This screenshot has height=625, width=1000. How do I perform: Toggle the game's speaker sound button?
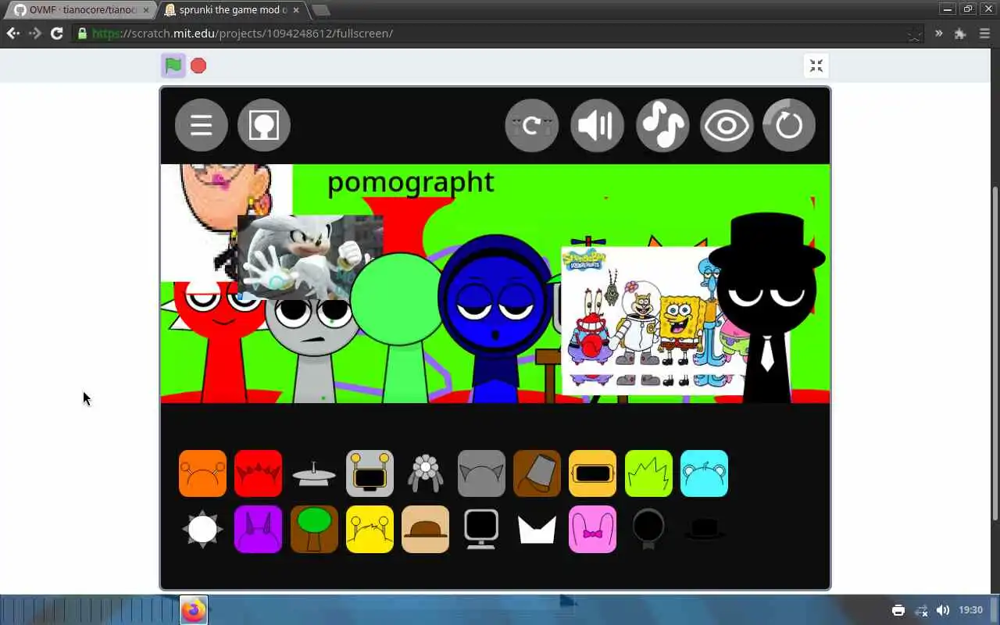pos(598,125)
